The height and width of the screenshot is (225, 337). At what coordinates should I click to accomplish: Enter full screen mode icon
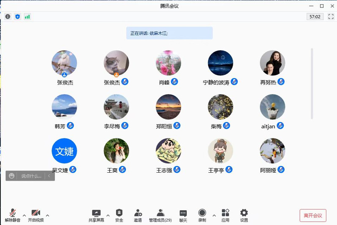[x=331, y=16]
